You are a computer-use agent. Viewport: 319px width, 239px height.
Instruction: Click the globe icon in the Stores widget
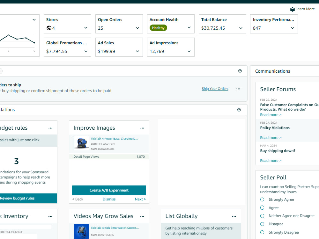pyautogui.click(x=48, y=28)
